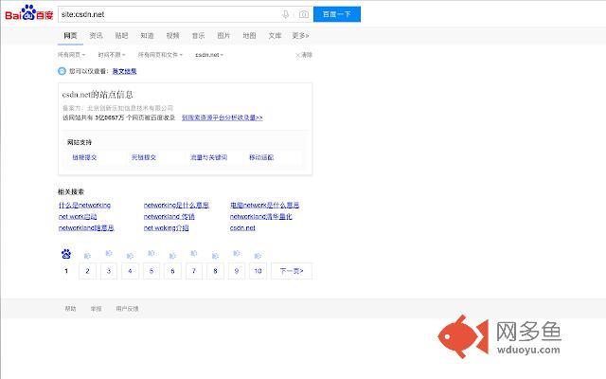Click related search 电脑network是什么意思
The width and height of the screenshot is (606, 379).
tap(265, 205)
